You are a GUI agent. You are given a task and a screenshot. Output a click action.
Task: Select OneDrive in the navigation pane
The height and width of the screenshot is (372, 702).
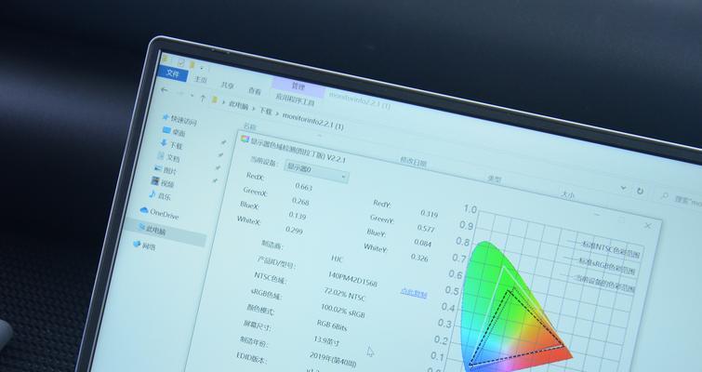click(x=159, y=213)
